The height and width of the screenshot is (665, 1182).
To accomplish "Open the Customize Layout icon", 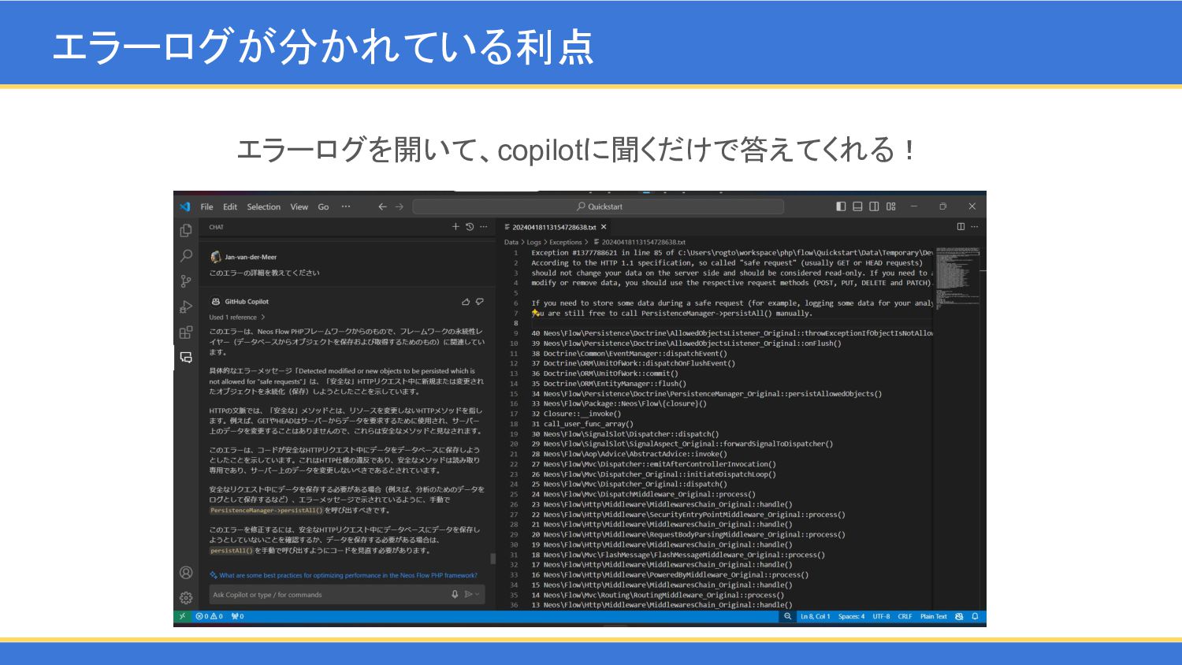I will (891, 206).
